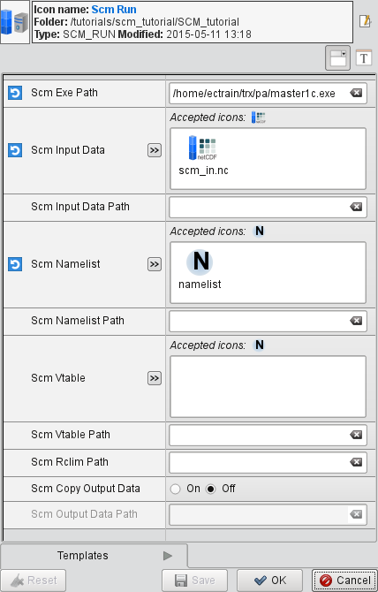Screen dimensions: 378x592
Task: Open the Templates tab
Action: pos(94,556)
